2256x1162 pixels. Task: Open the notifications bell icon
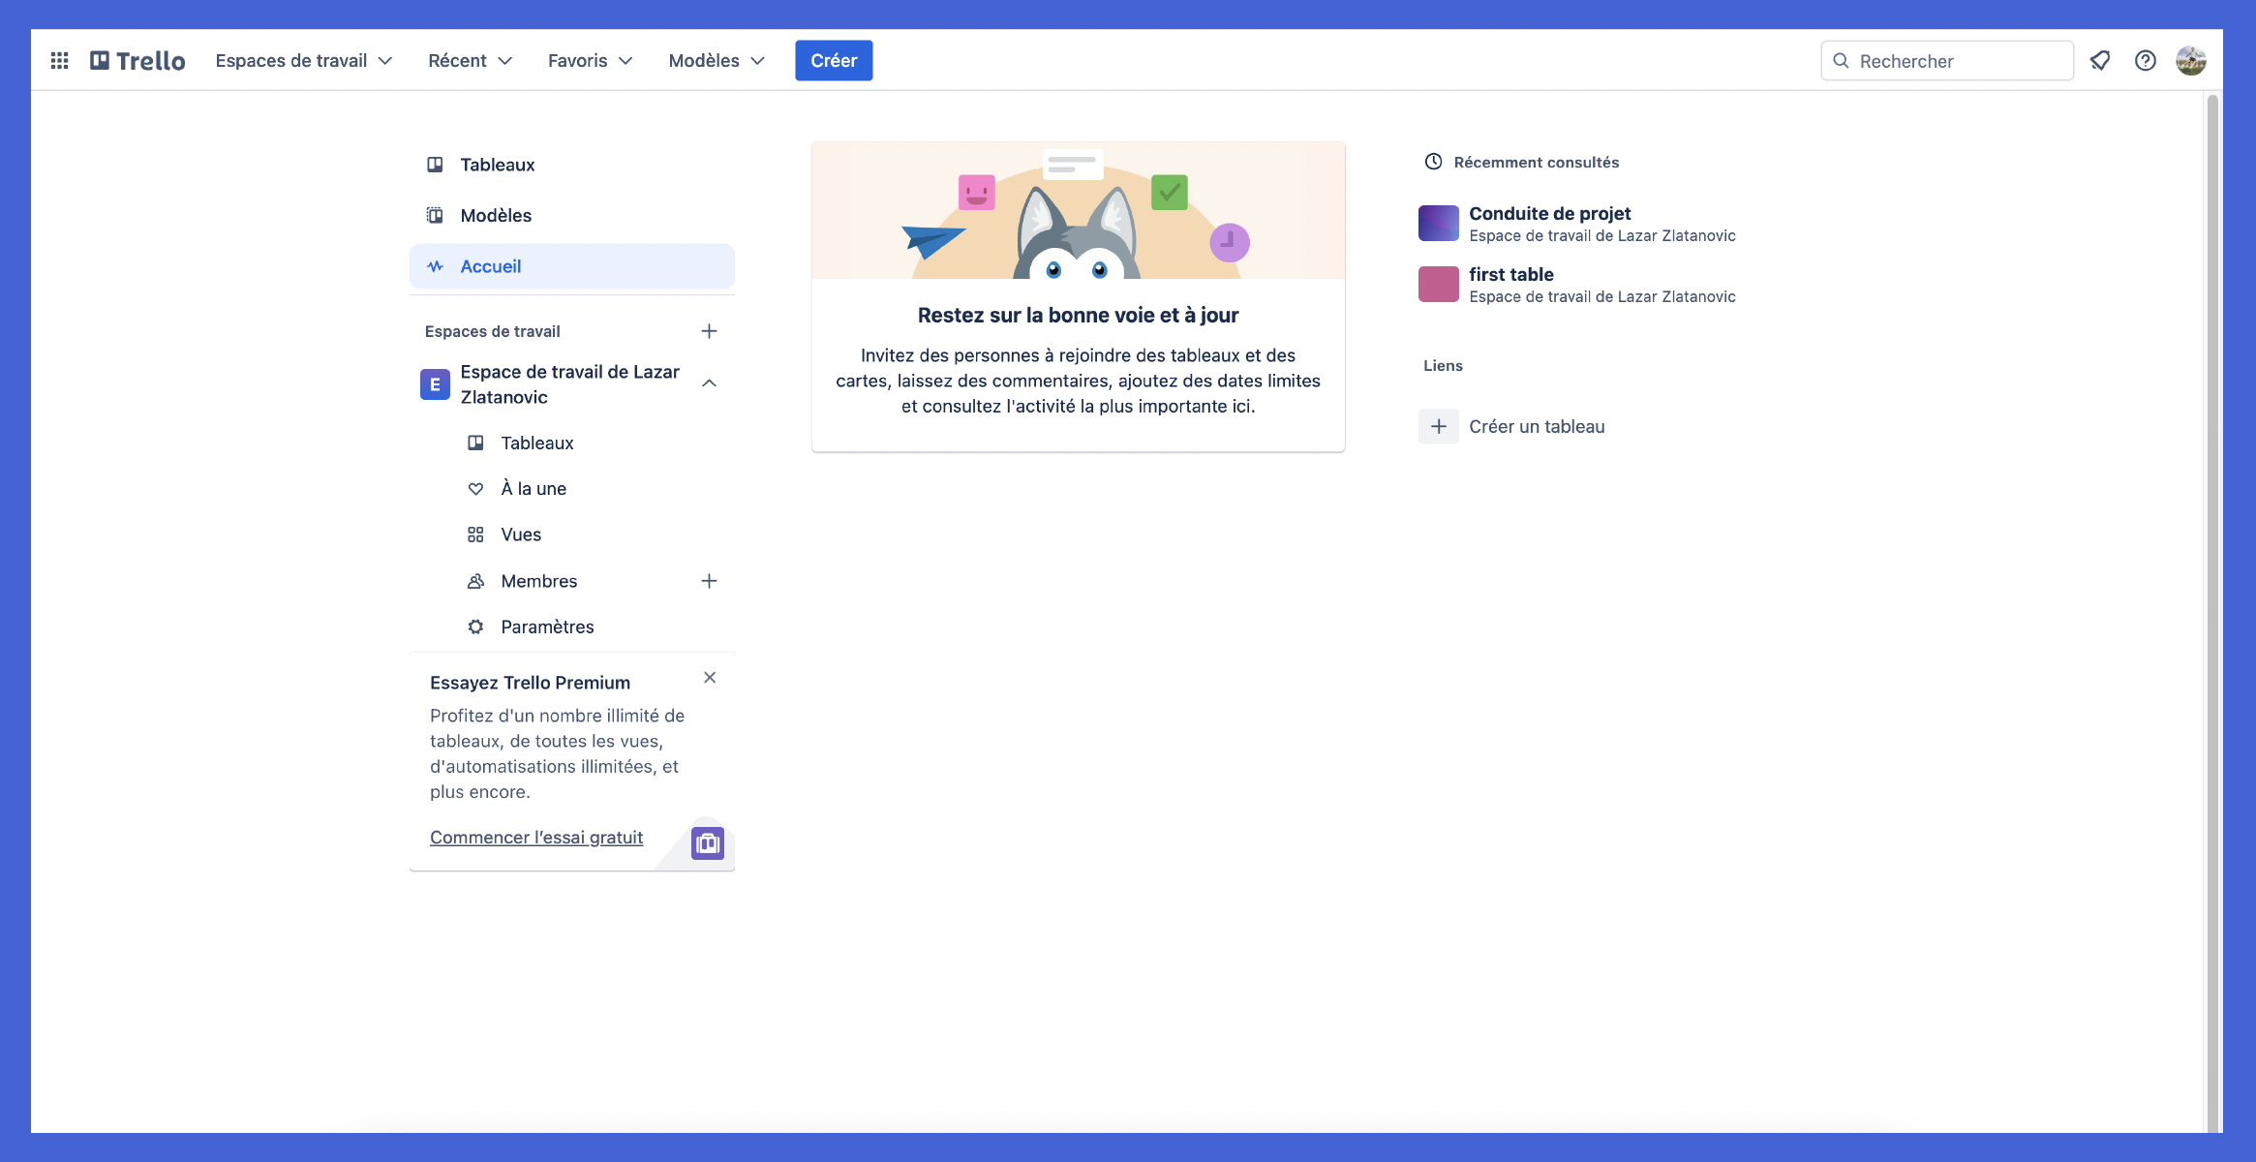pyautogui.click(x=2099, y=60)
